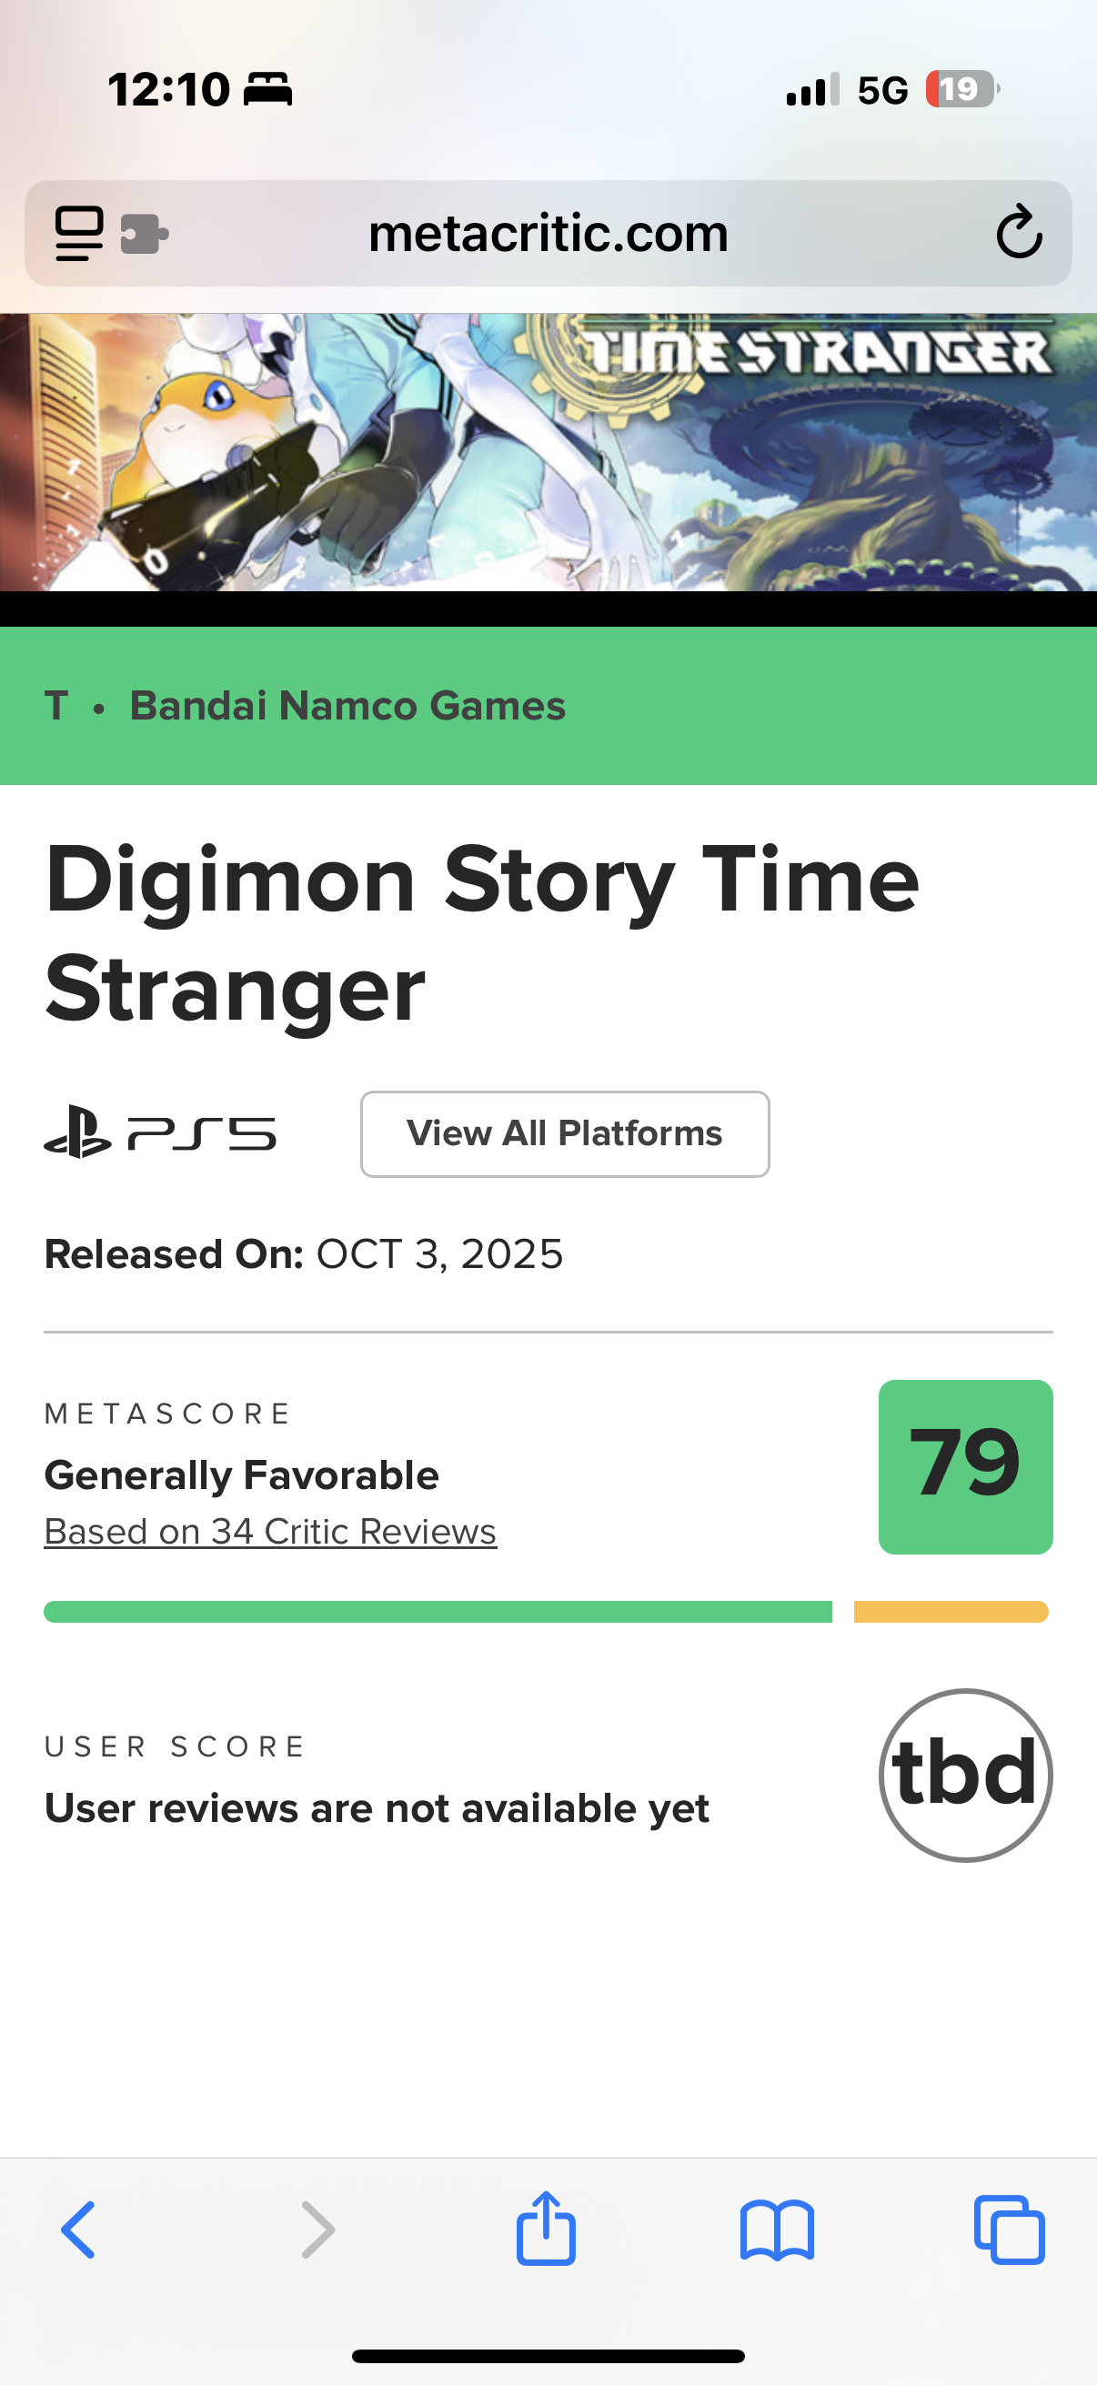Go back with the back arrow
The image size is (1097, 2385).
[79, 2229]
